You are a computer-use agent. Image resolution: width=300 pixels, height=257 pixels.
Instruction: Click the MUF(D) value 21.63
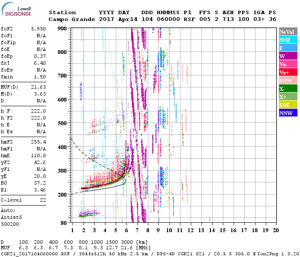pos(39,87)
